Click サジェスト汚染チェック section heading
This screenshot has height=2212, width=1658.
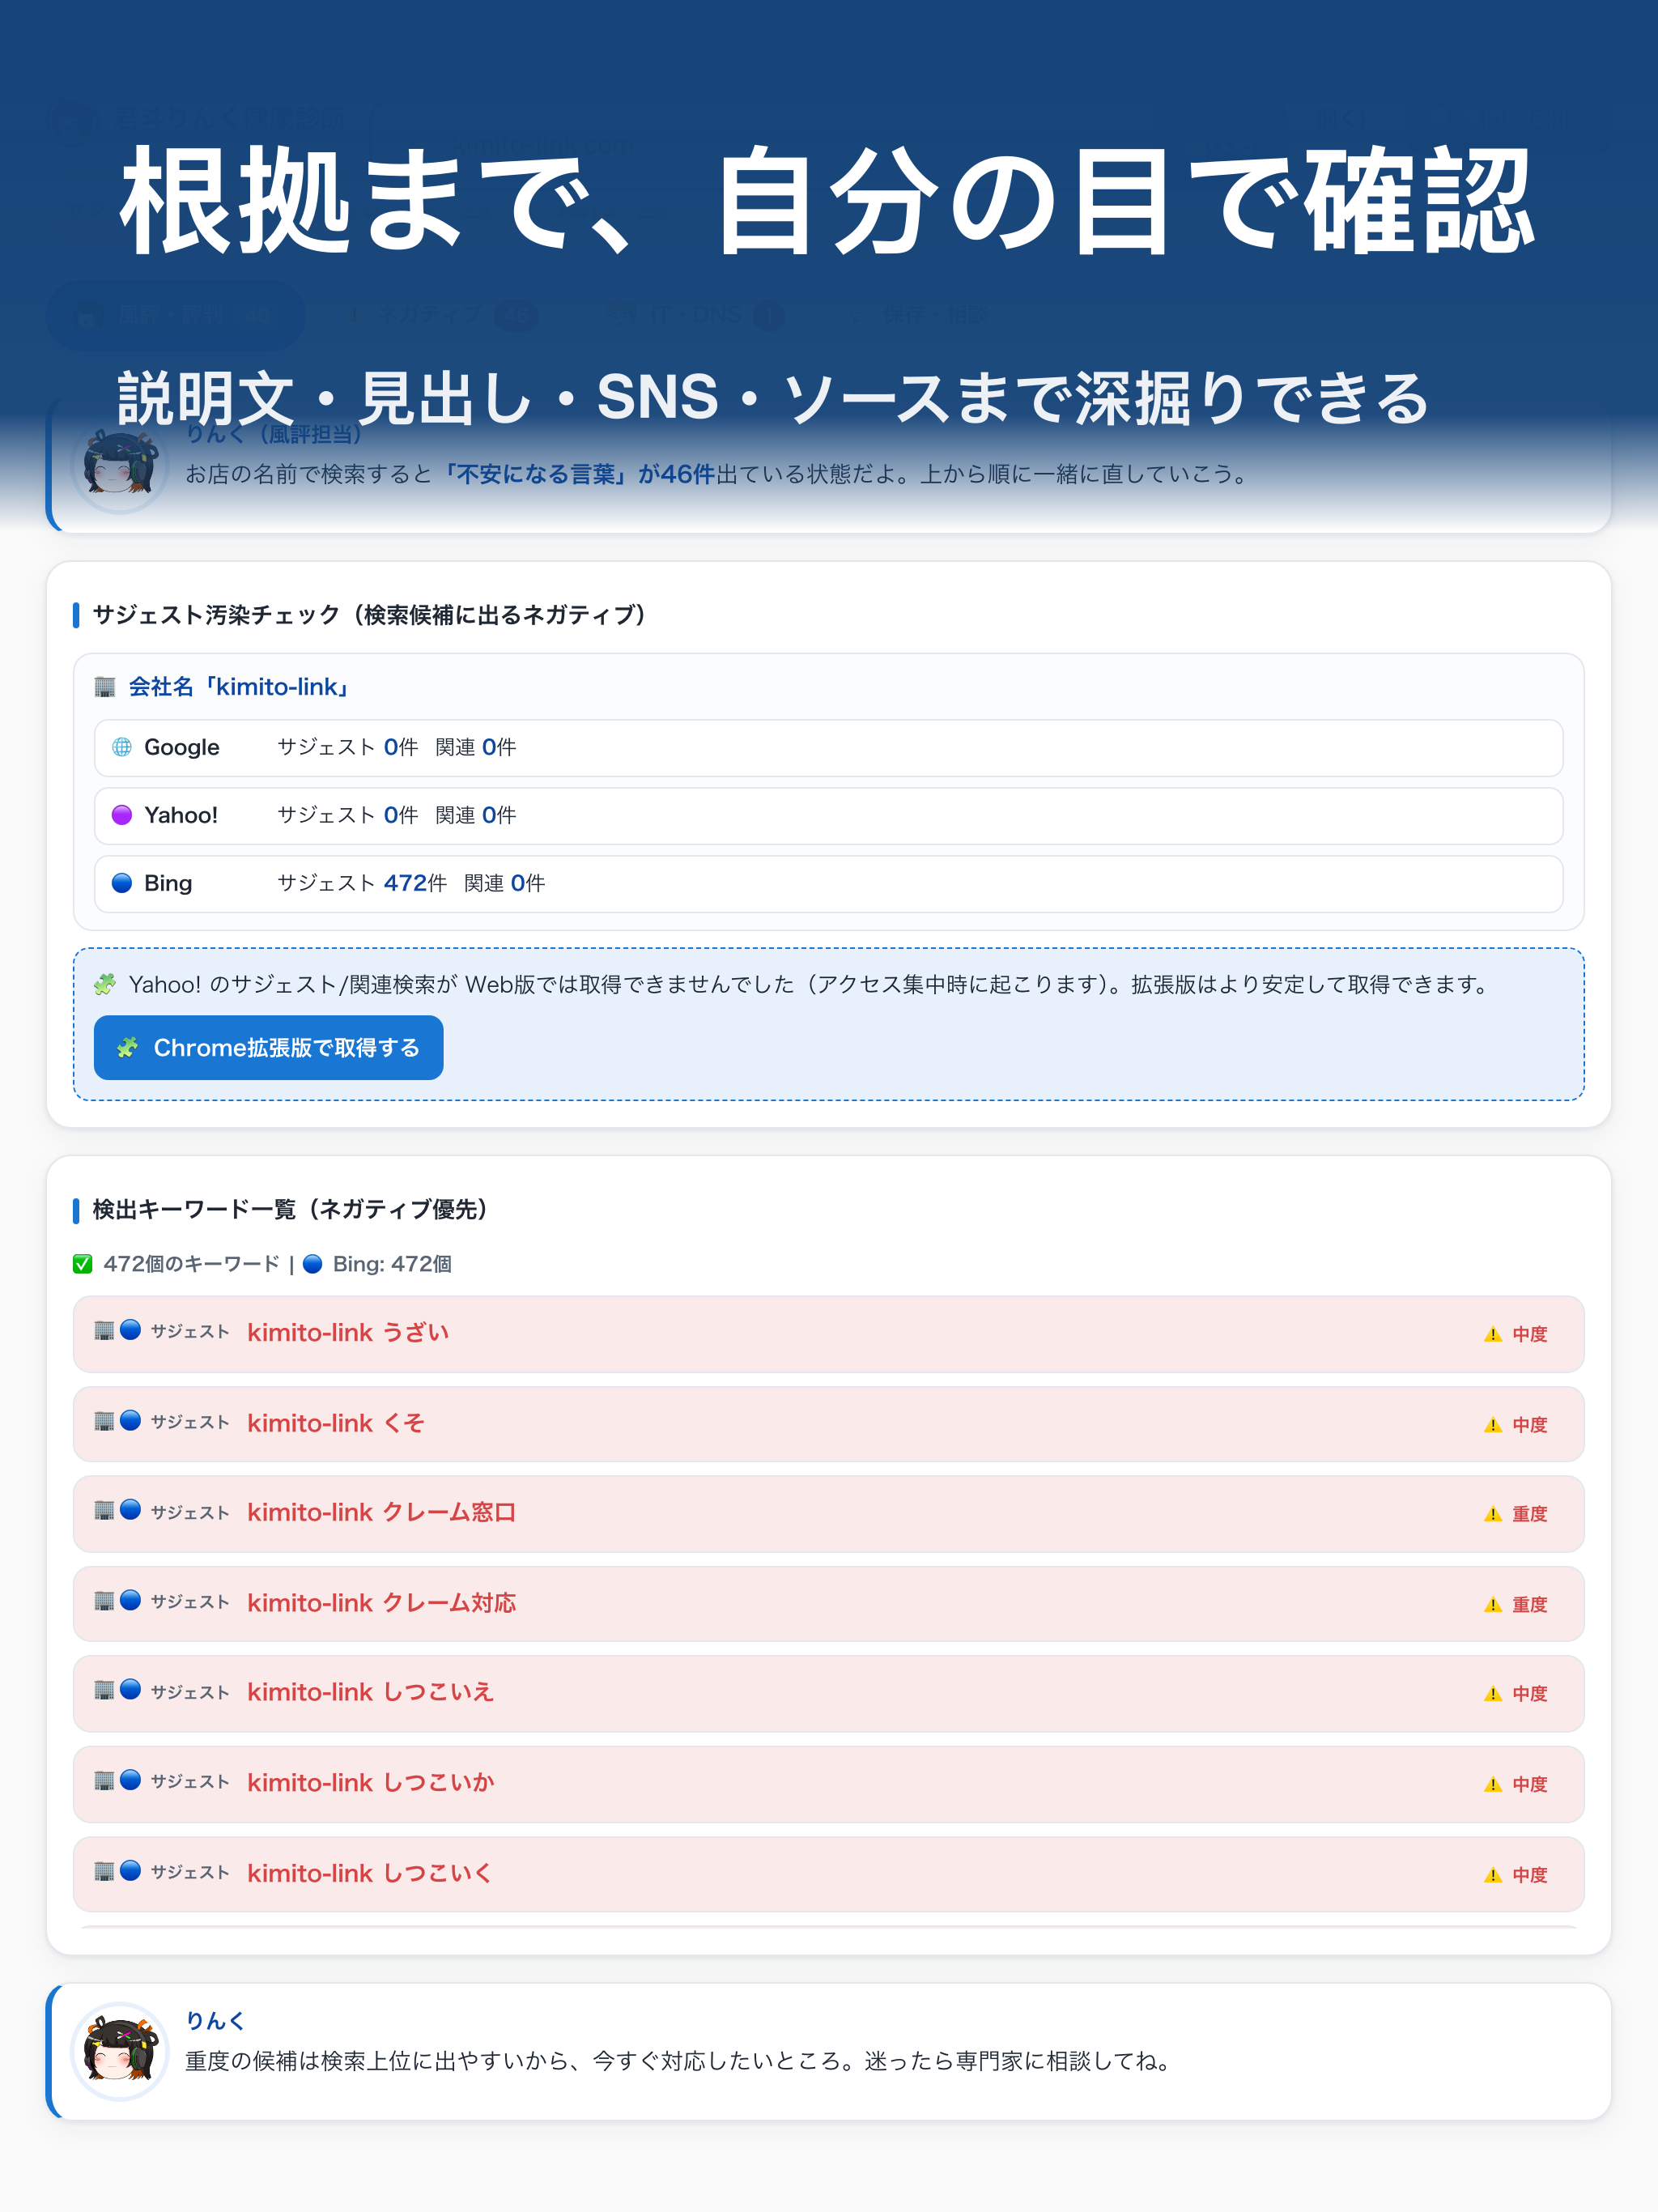369,615
